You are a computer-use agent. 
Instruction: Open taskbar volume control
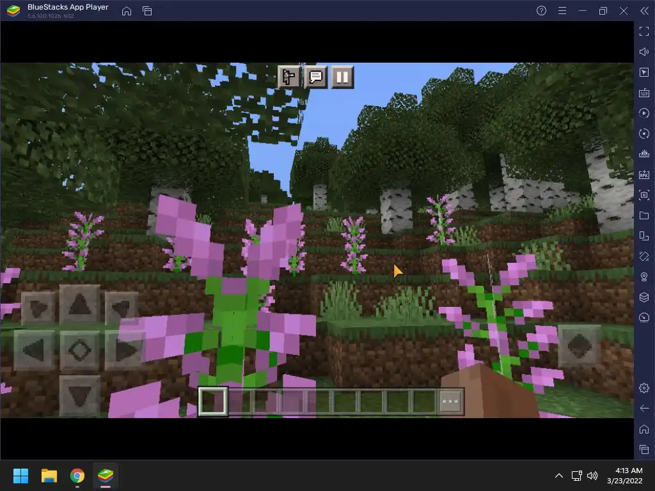click(592, 476)
